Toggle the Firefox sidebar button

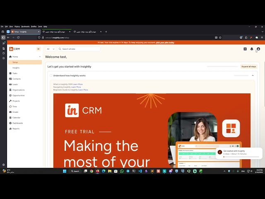3,38
